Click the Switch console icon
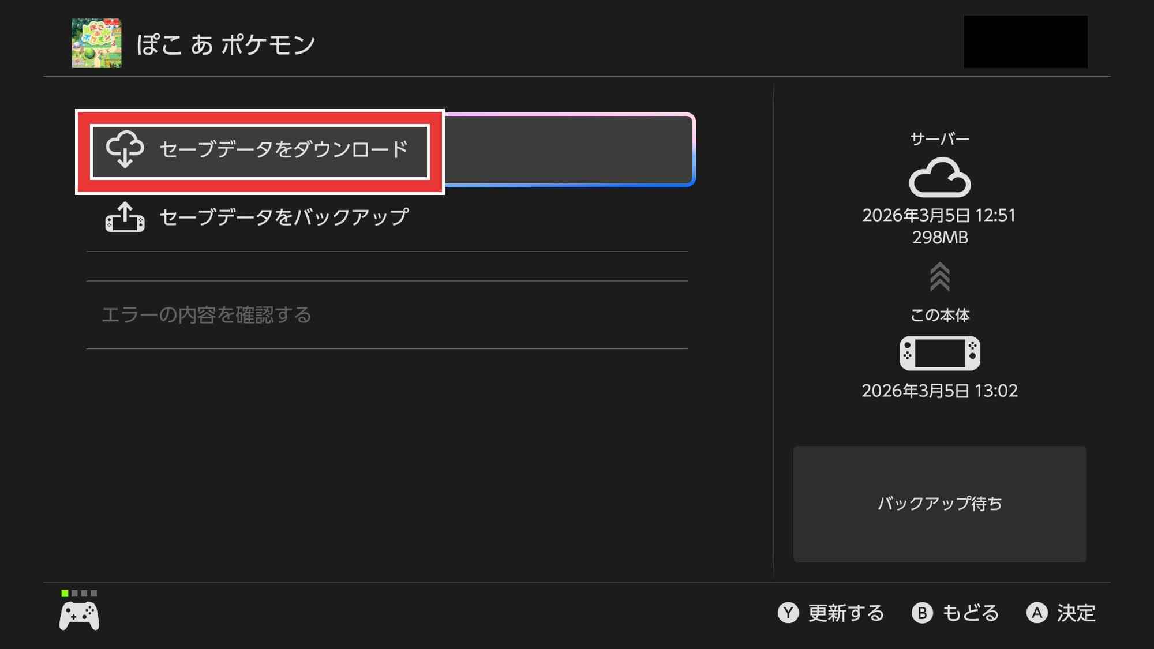1154x649 pixels. tap(939, 352)
